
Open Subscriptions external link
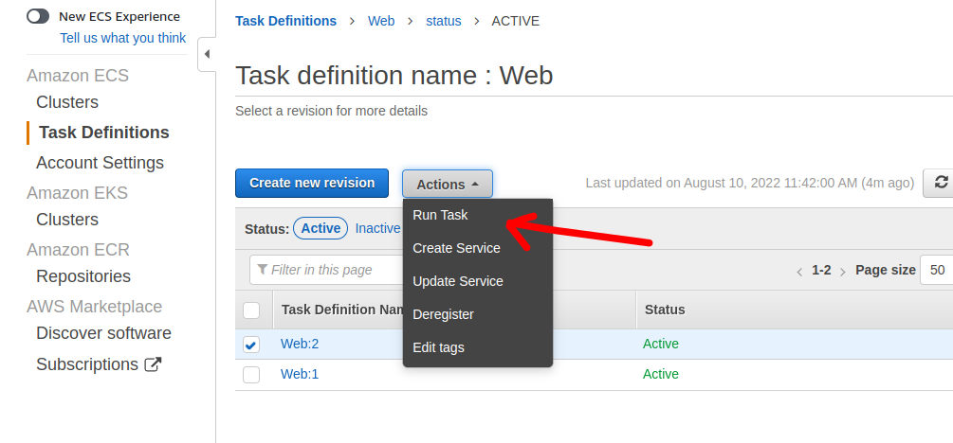point(99,364)
